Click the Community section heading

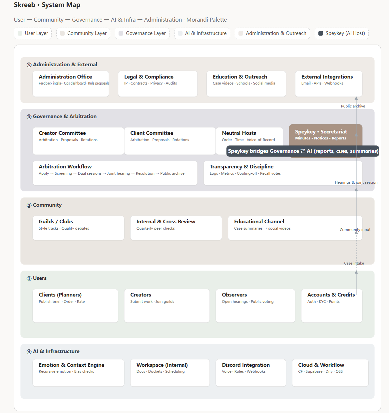[x=44, y=205]
